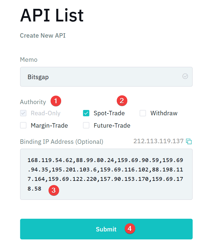
Task: Click red step marker number 4
Action: click(130, 228)
